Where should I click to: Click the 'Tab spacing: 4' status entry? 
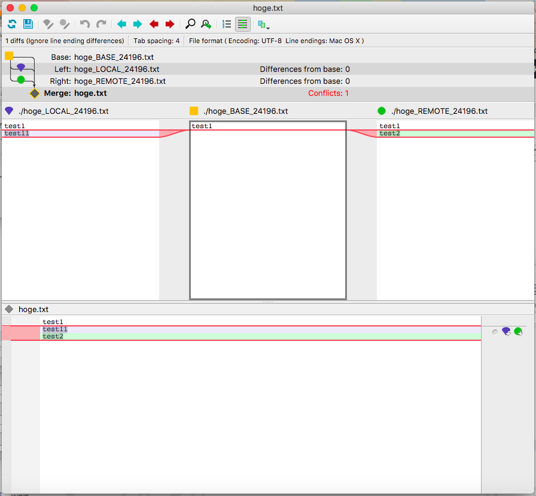click(156, 41)
